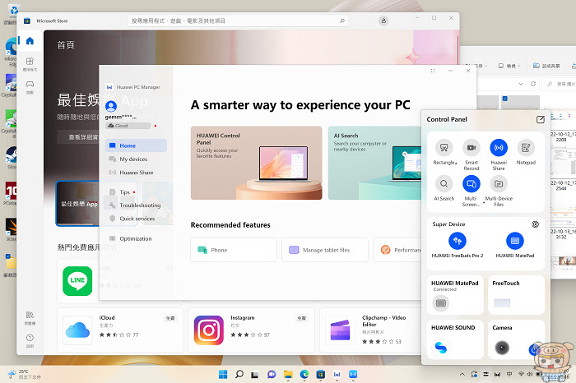
Task: Click the HUAWEI SOUND icon
Action: coord(440,347)
